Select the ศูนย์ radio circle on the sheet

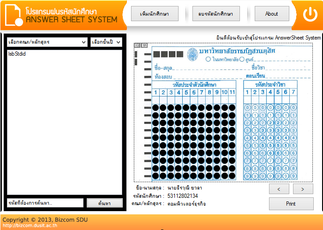[242, 59]
